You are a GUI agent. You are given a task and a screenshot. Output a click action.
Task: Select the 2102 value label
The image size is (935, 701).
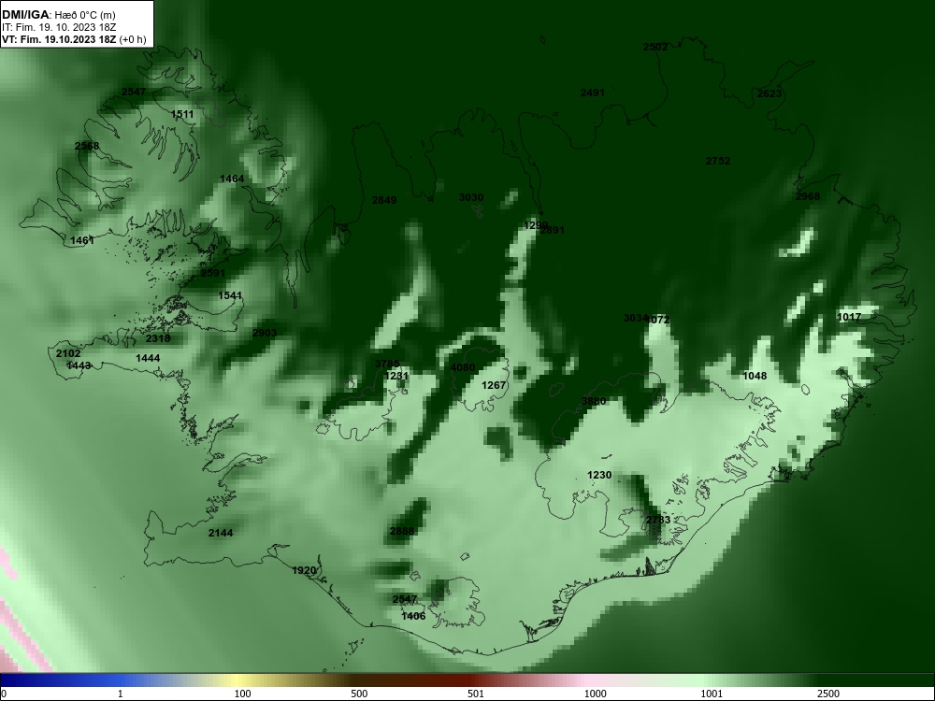(68, 354)
